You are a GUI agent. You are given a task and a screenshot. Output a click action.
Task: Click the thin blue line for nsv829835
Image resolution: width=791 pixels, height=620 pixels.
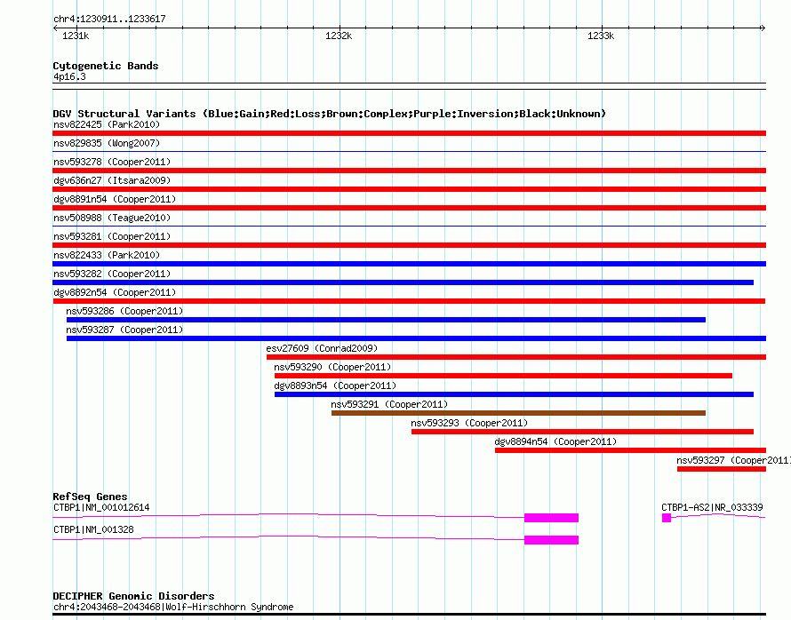pyautogui.click(x=409, y=151)
